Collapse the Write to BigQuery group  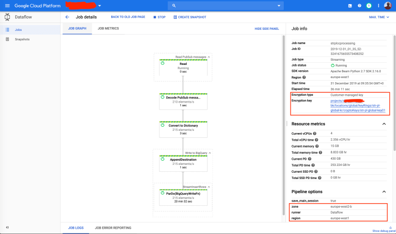210,153
